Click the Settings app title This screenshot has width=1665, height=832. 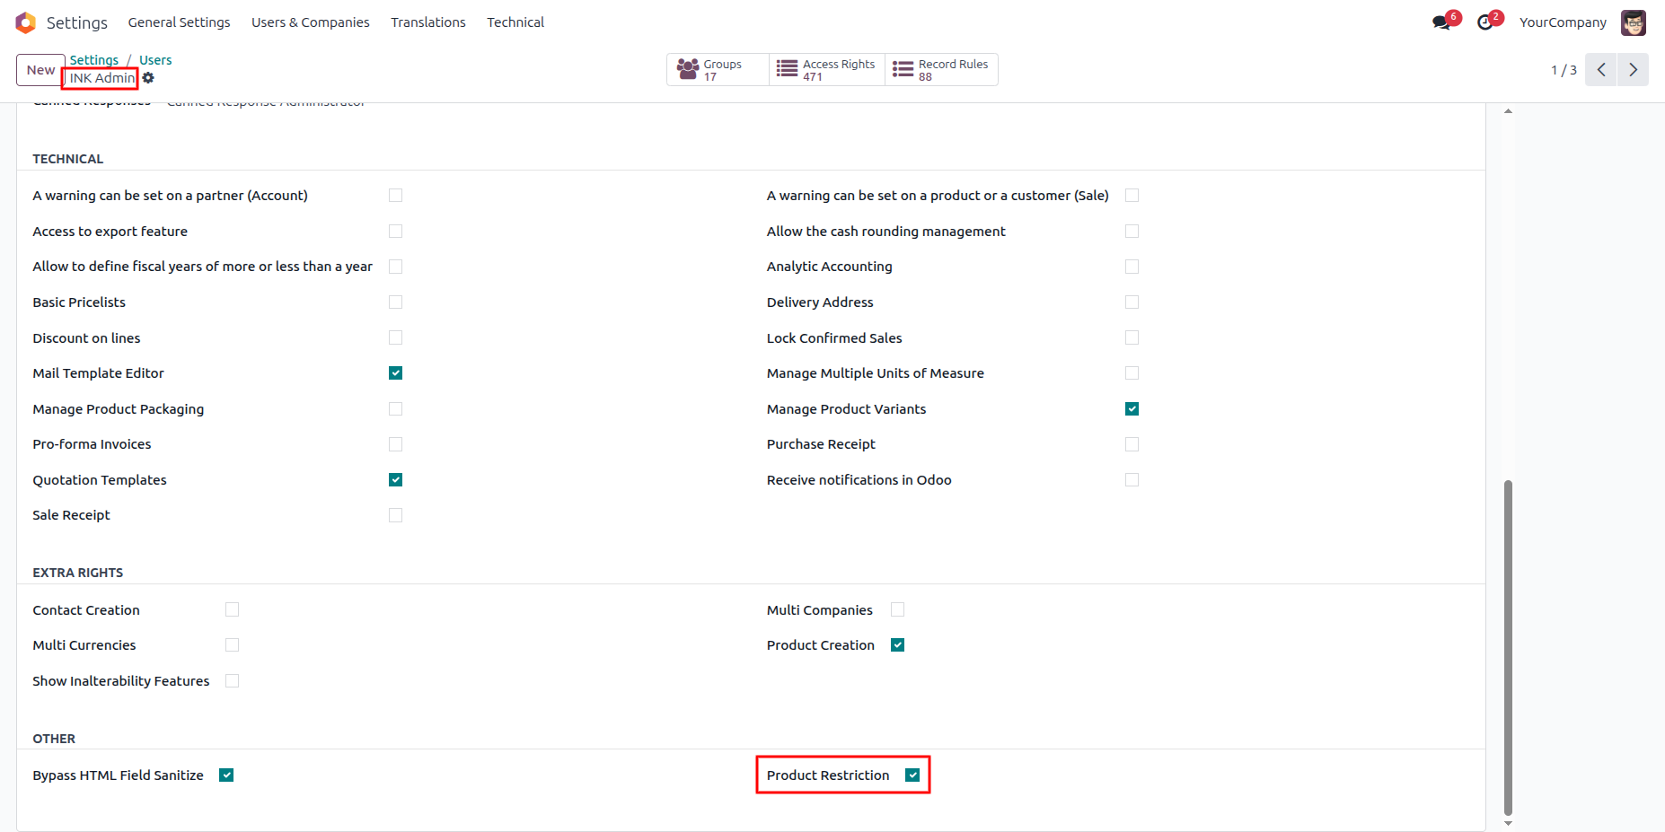click(x=77, y=22)
